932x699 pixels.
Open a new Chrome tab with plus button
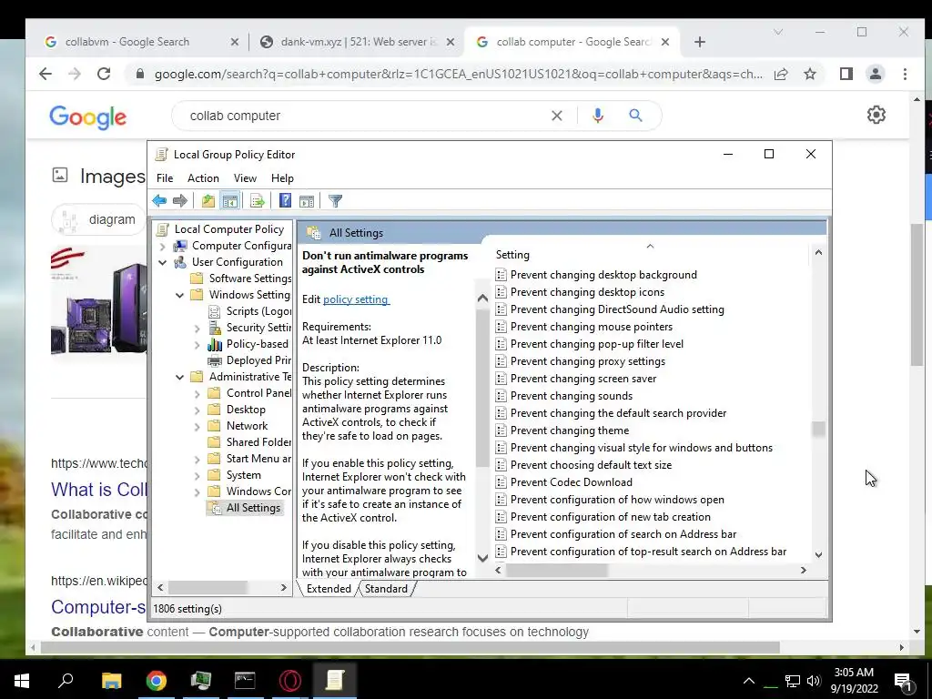[700, 42]
